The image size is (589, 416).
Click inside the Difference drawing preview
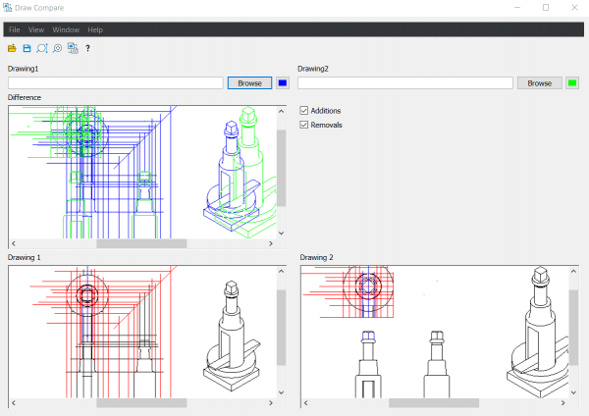[142, 173]
